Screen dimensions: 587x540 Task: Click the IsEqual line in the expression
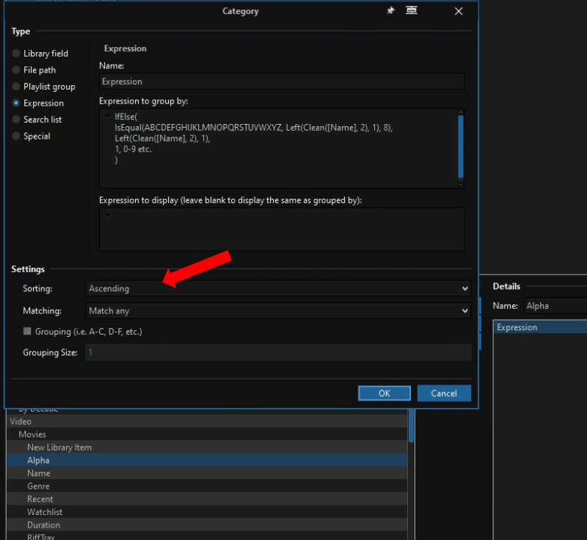pos(253,128)
